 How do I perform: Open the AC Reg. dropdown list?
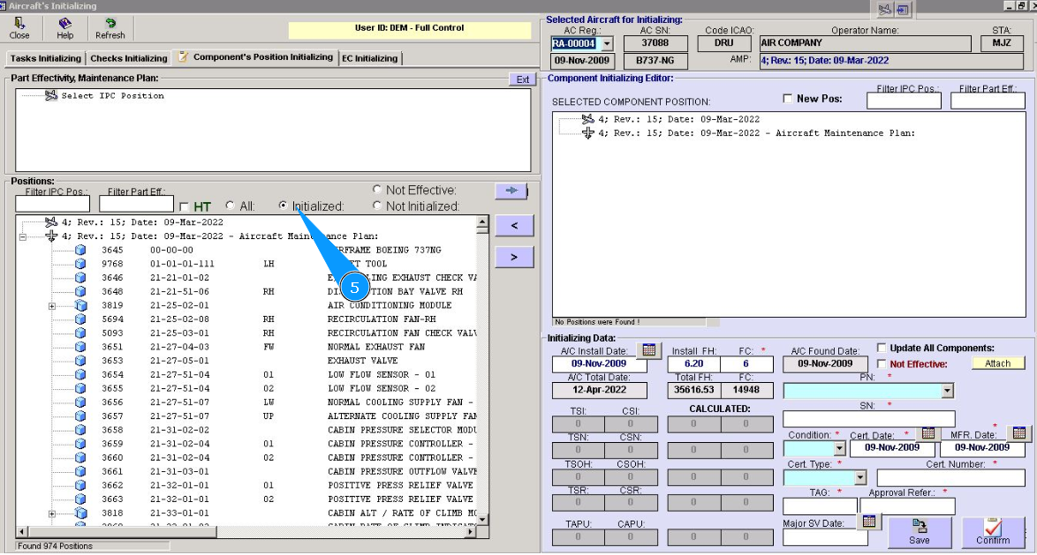606,43
